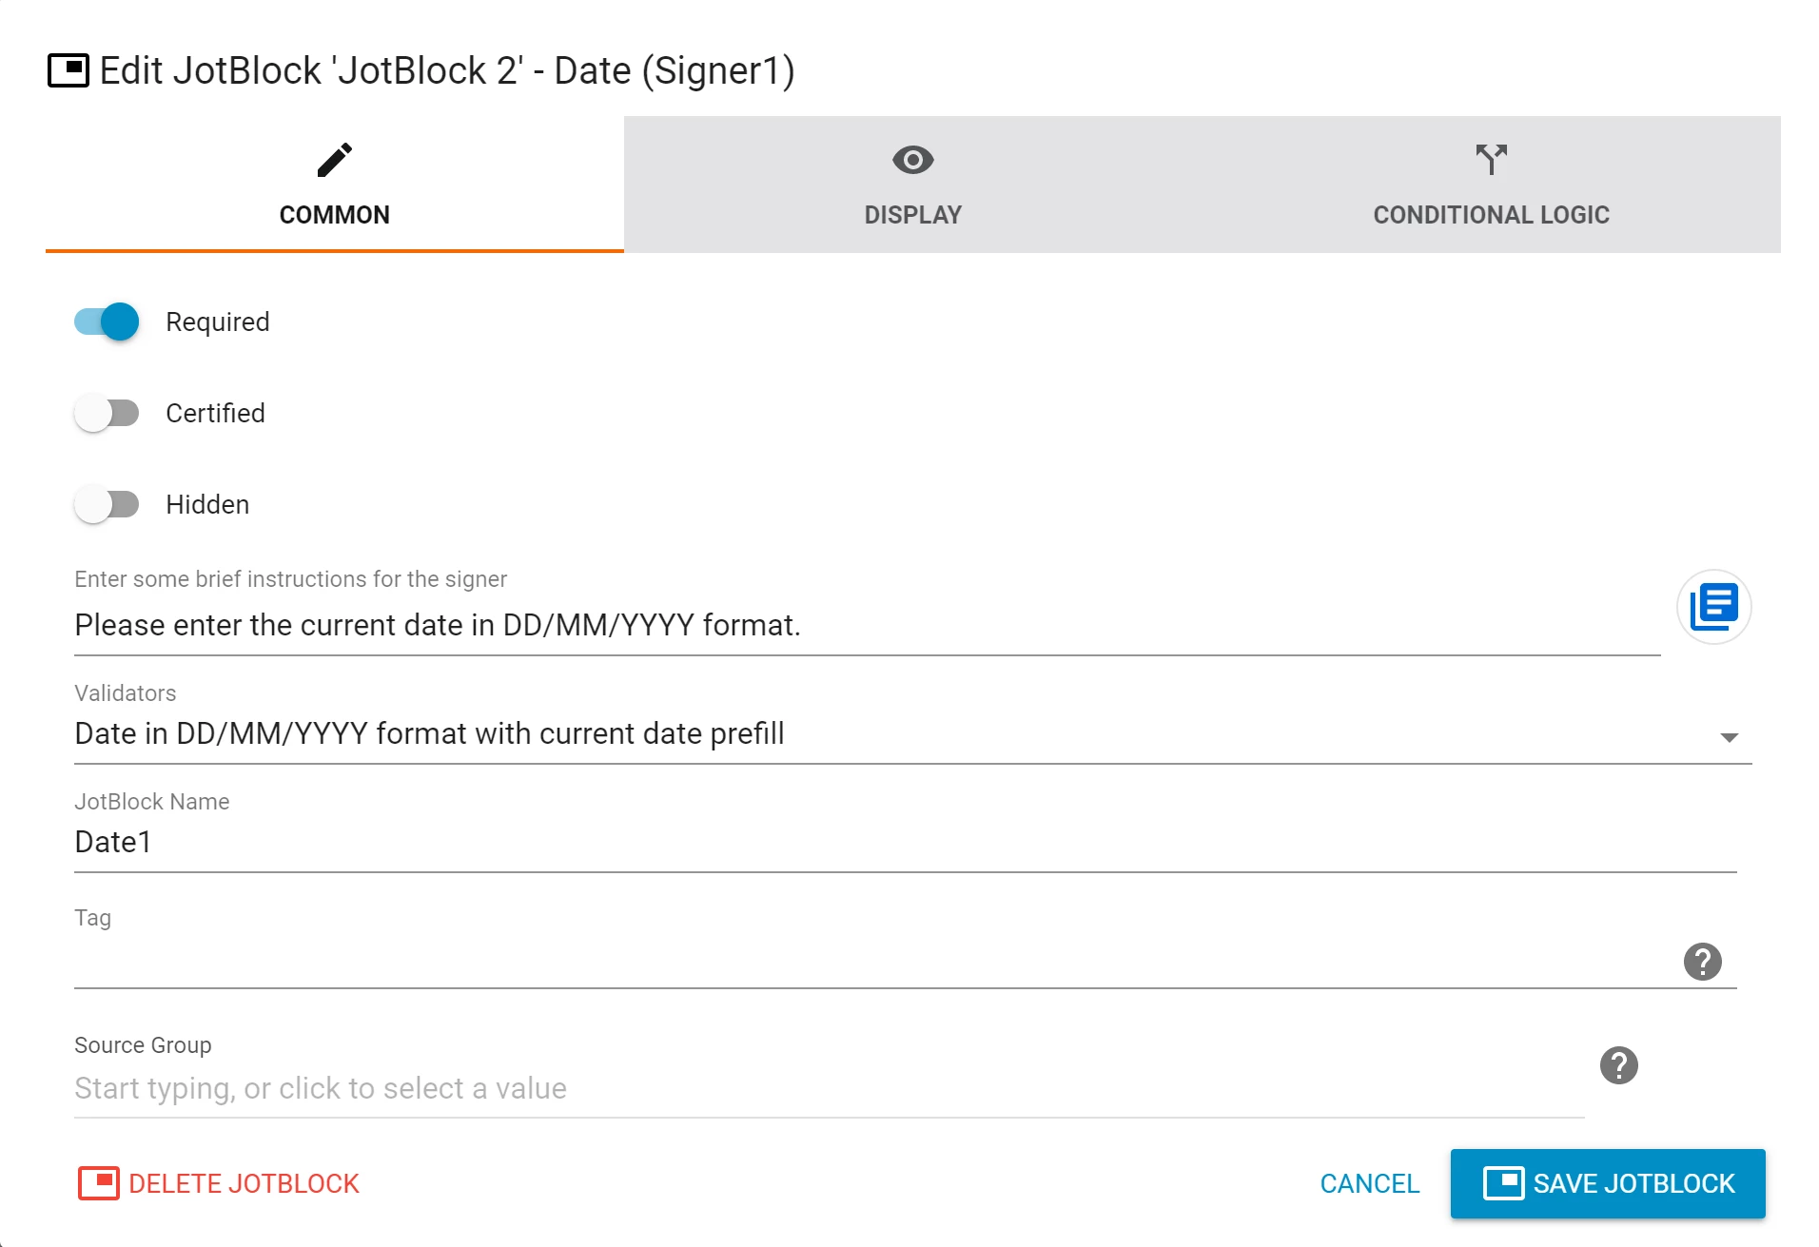Open the Validators date format selection
1819x1247 pixels.
[x=912, y=733]
